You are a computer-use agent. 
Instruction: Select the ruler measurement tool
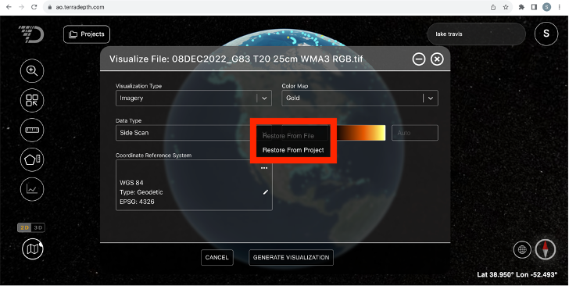pyautogui.click(x=32, y=130)
